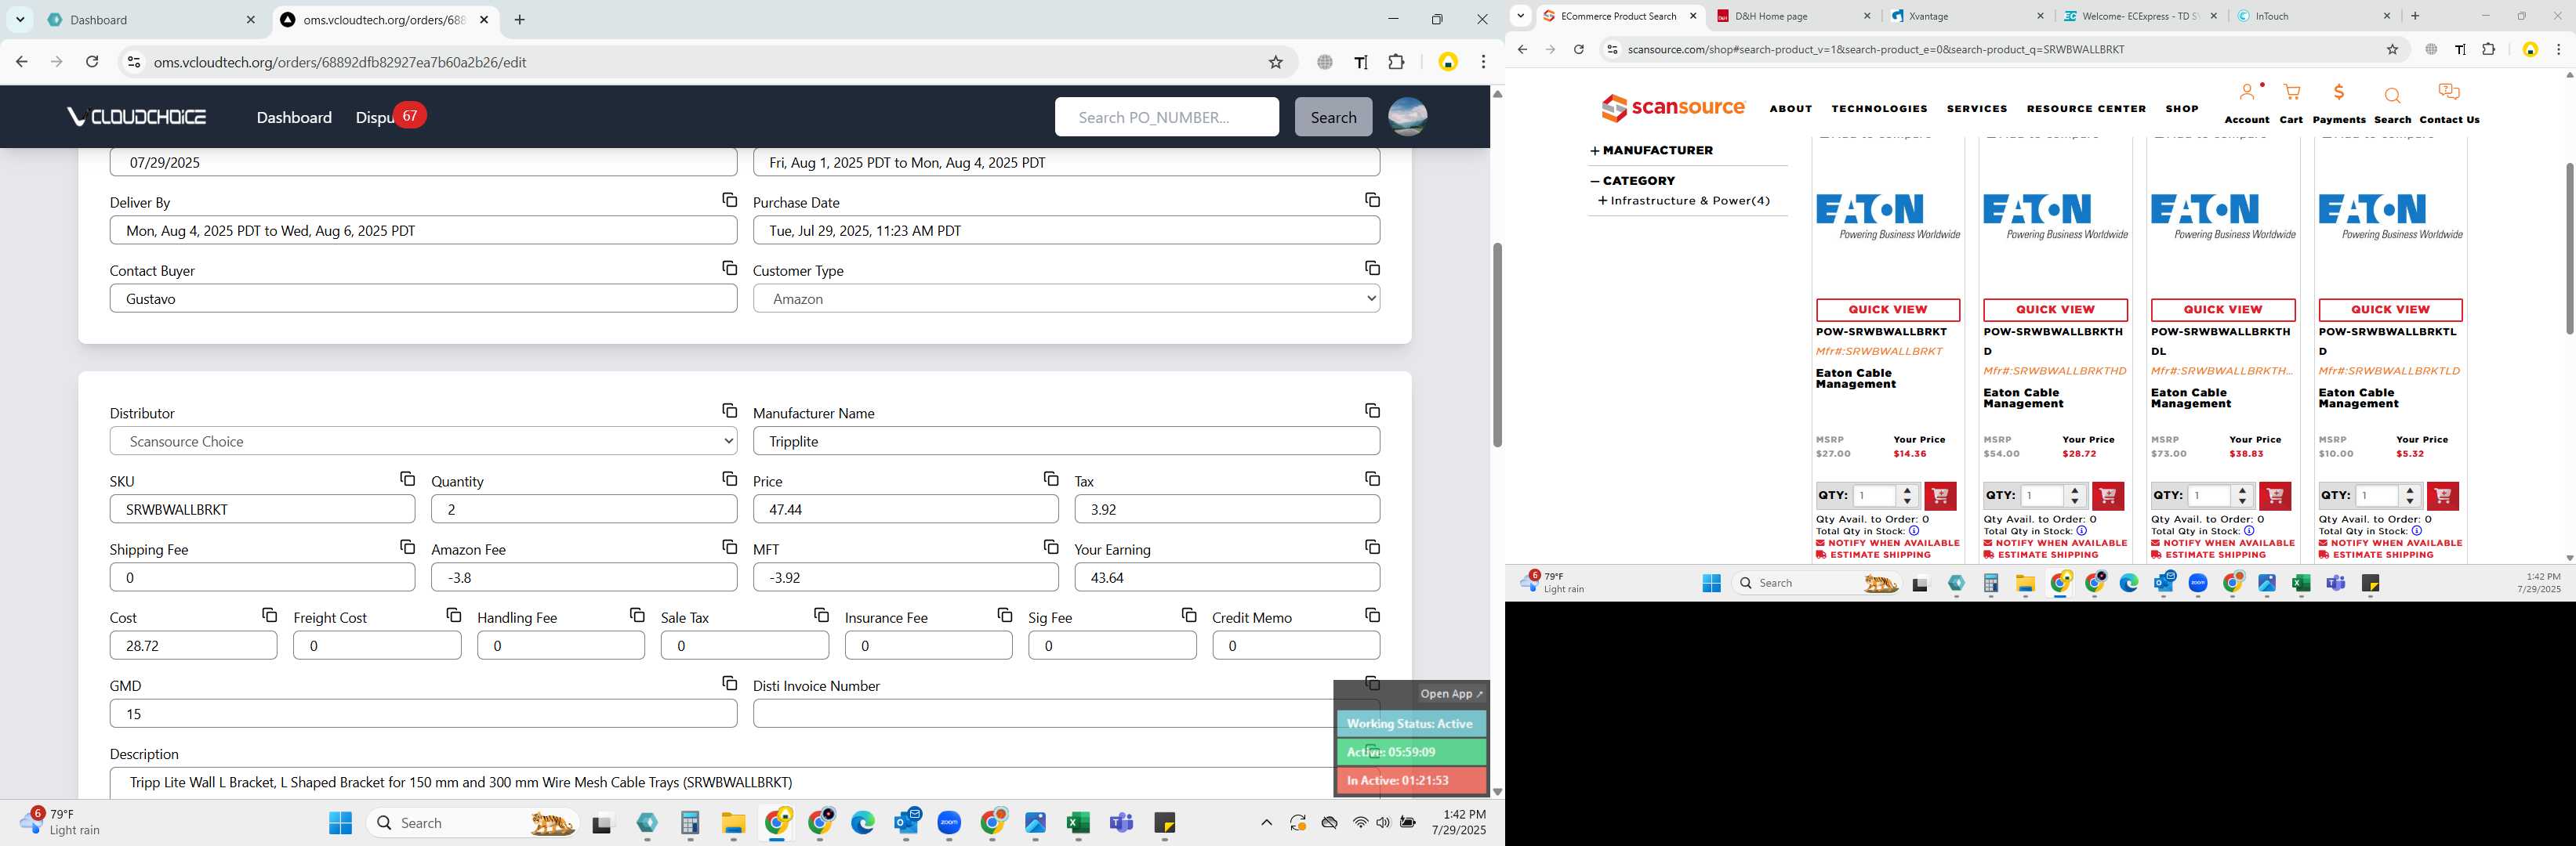Switch to the Dashboard browser tab

point(150,20)
